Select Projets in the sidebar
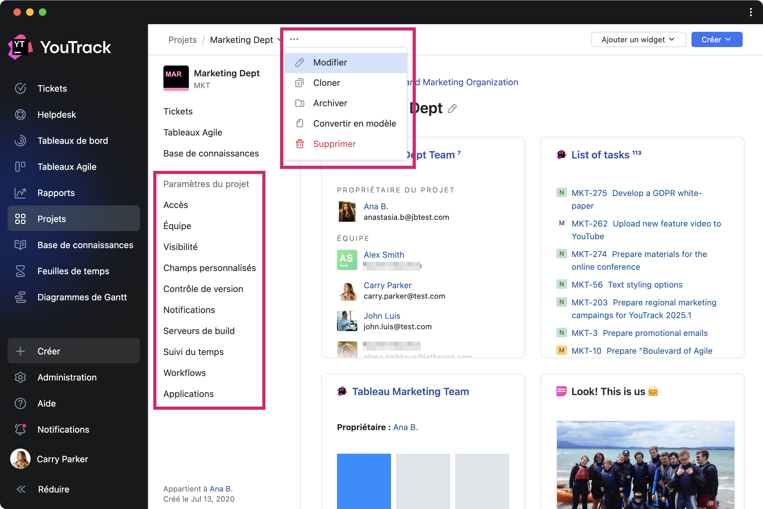 click(x=74, y=219)
